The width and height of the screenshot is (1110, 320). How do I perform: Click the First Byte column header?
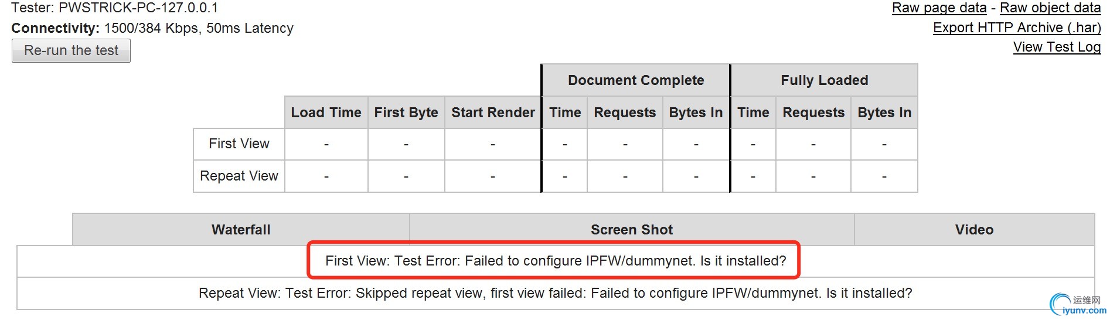coord(406,113)
